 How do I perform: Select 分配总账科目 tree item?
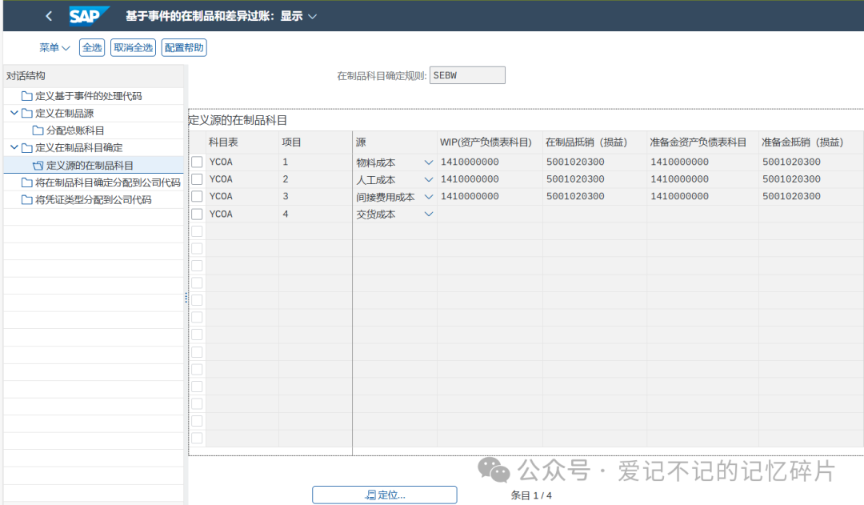tap(75, 130)
